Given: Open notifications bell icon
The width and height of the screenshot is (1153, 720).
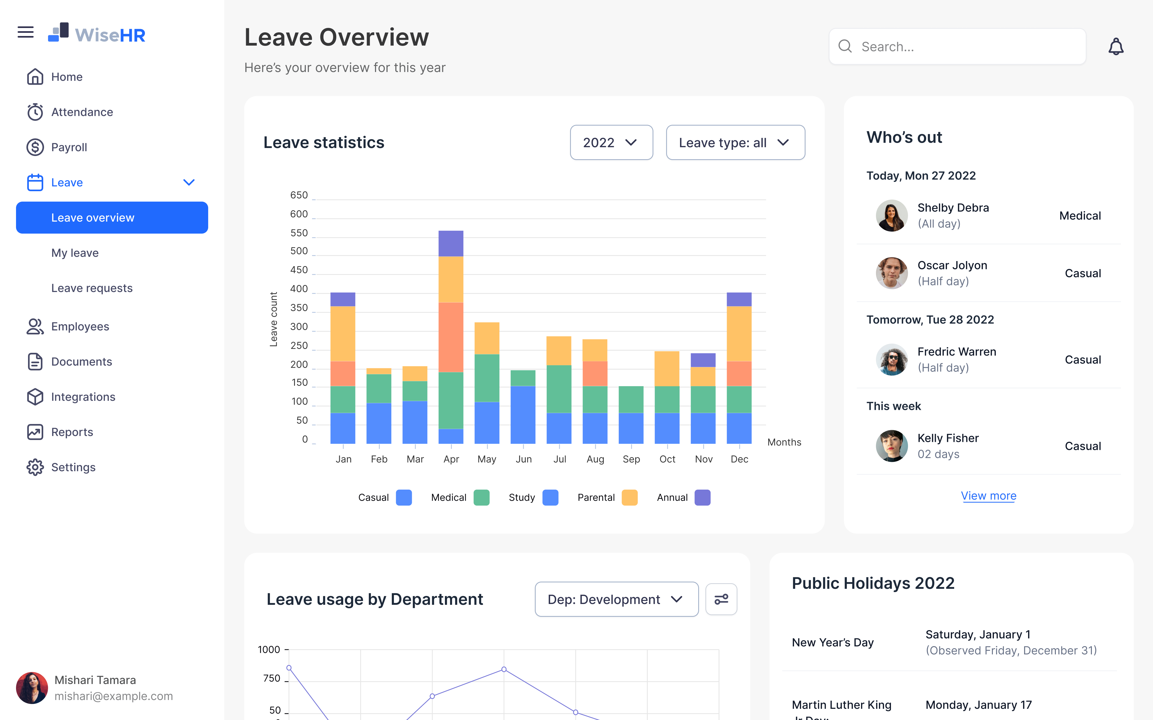Looking at the screenshot, I should 1116,47.
